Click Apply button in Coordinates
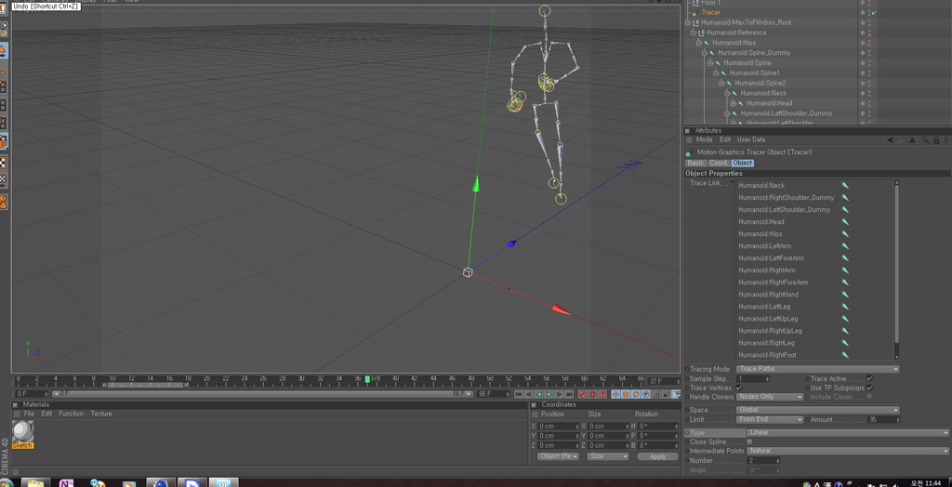 tap(657, 456)
